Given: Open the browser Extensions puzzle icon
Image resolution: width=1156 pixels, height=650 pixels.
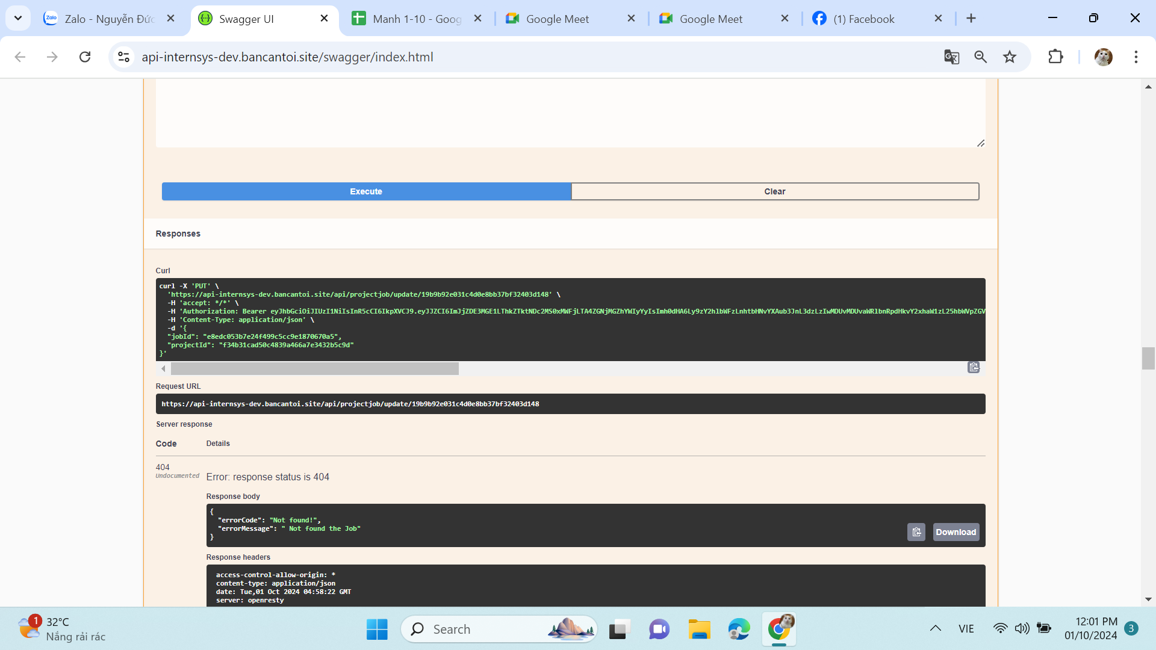Looking at the screenshot, I should click(1055, 57).
